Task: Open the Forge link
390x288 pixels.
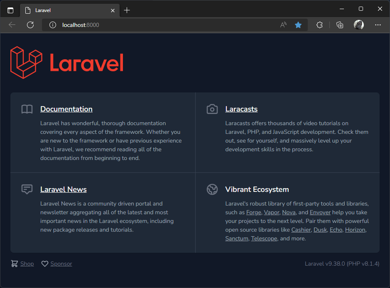Action: coord(253,212)
